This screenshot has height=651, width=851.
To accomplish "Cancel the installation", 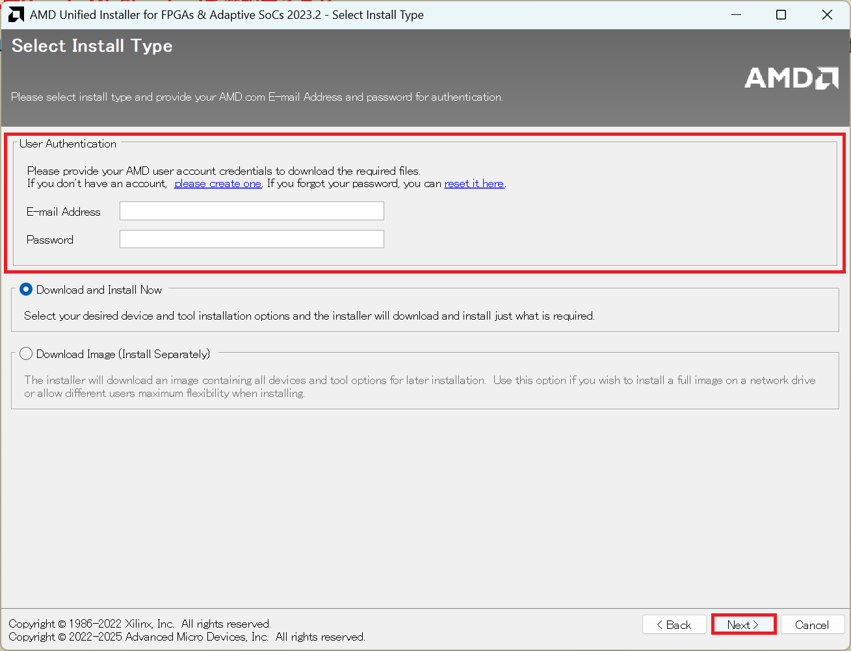I will click(x=812, y=624).
